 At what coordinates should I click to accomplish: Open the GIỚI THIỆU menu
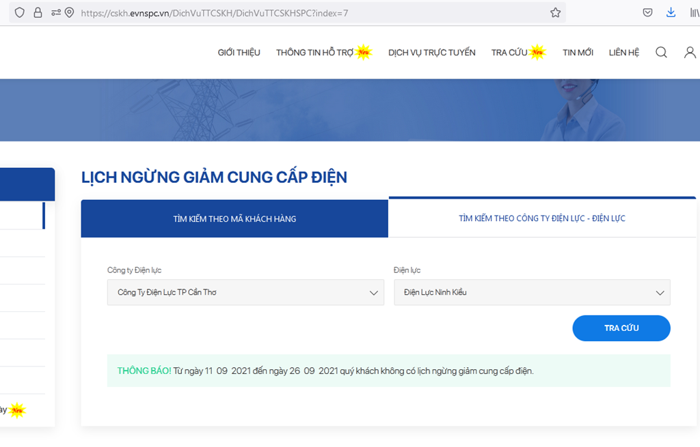239,53
